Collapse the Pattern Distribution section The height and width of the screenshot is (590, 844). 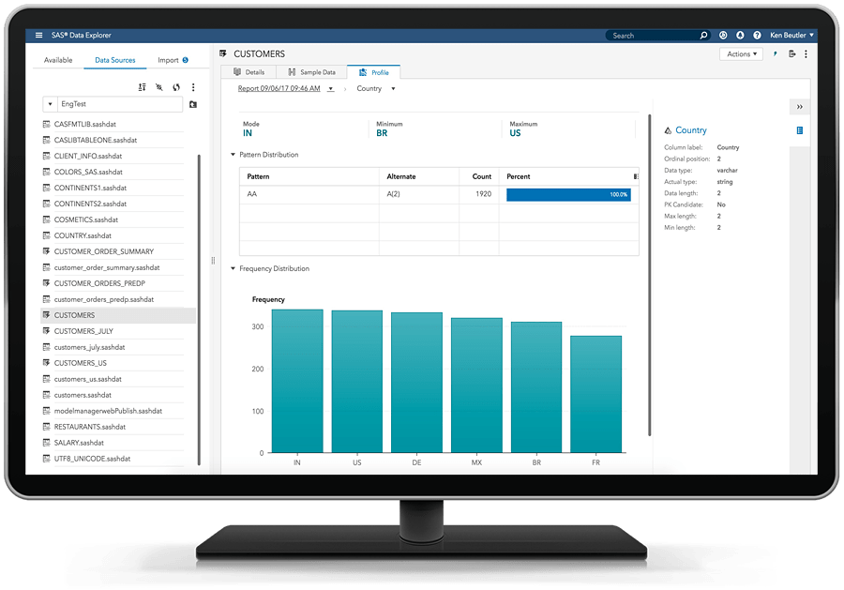[234, 155]
